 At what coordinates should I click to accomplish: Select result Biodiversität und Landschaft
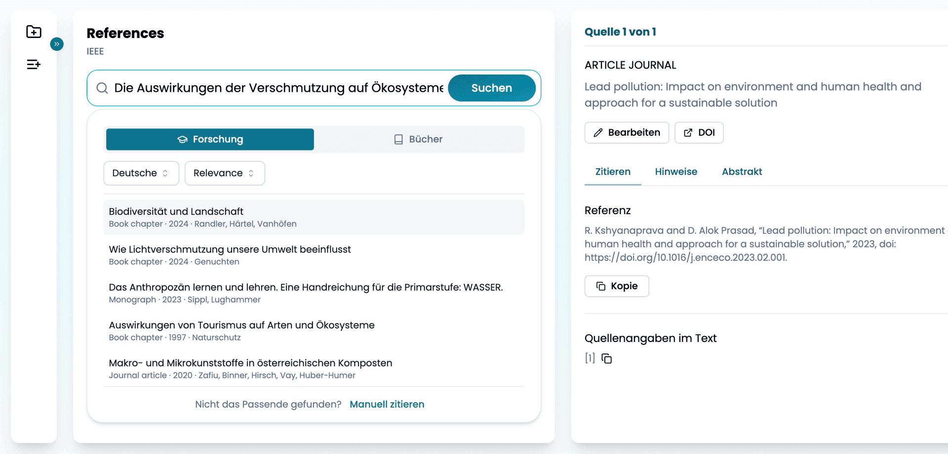(x=314, y=217)
